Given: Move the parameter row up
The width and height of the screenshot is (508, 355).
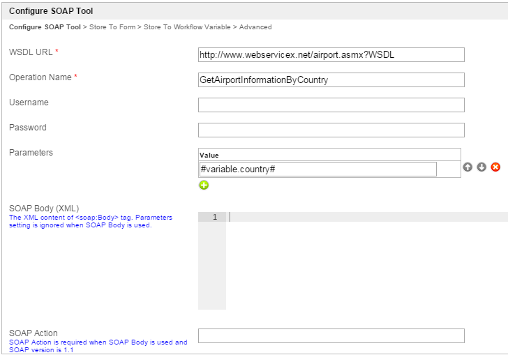Looking at the screenshot, I should click(468, 167).
